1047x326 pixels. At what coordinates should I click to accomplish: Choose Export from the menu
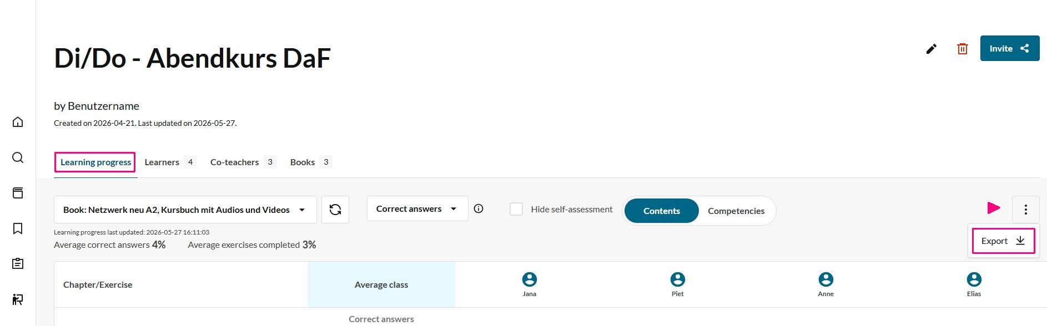[x=1003, y=241]
